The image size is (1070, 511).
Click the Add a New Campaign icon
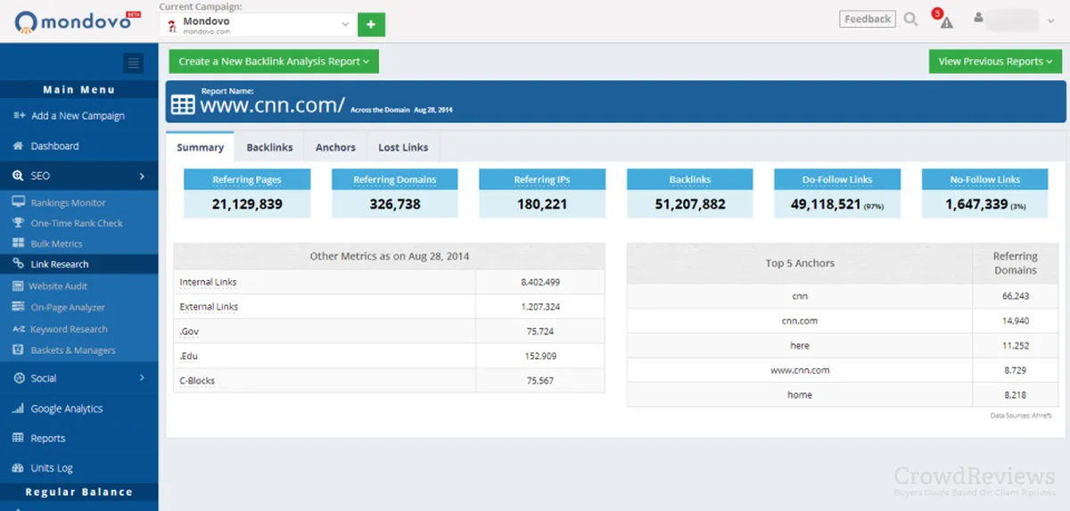[20, 116]
